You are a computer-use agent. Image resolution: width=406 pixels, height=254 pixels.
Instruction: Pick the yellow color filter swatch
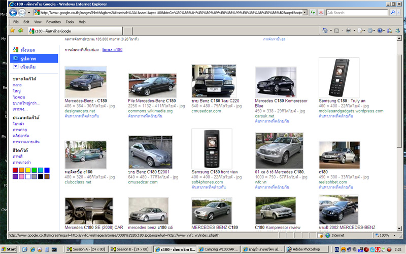tap(28, 170)
